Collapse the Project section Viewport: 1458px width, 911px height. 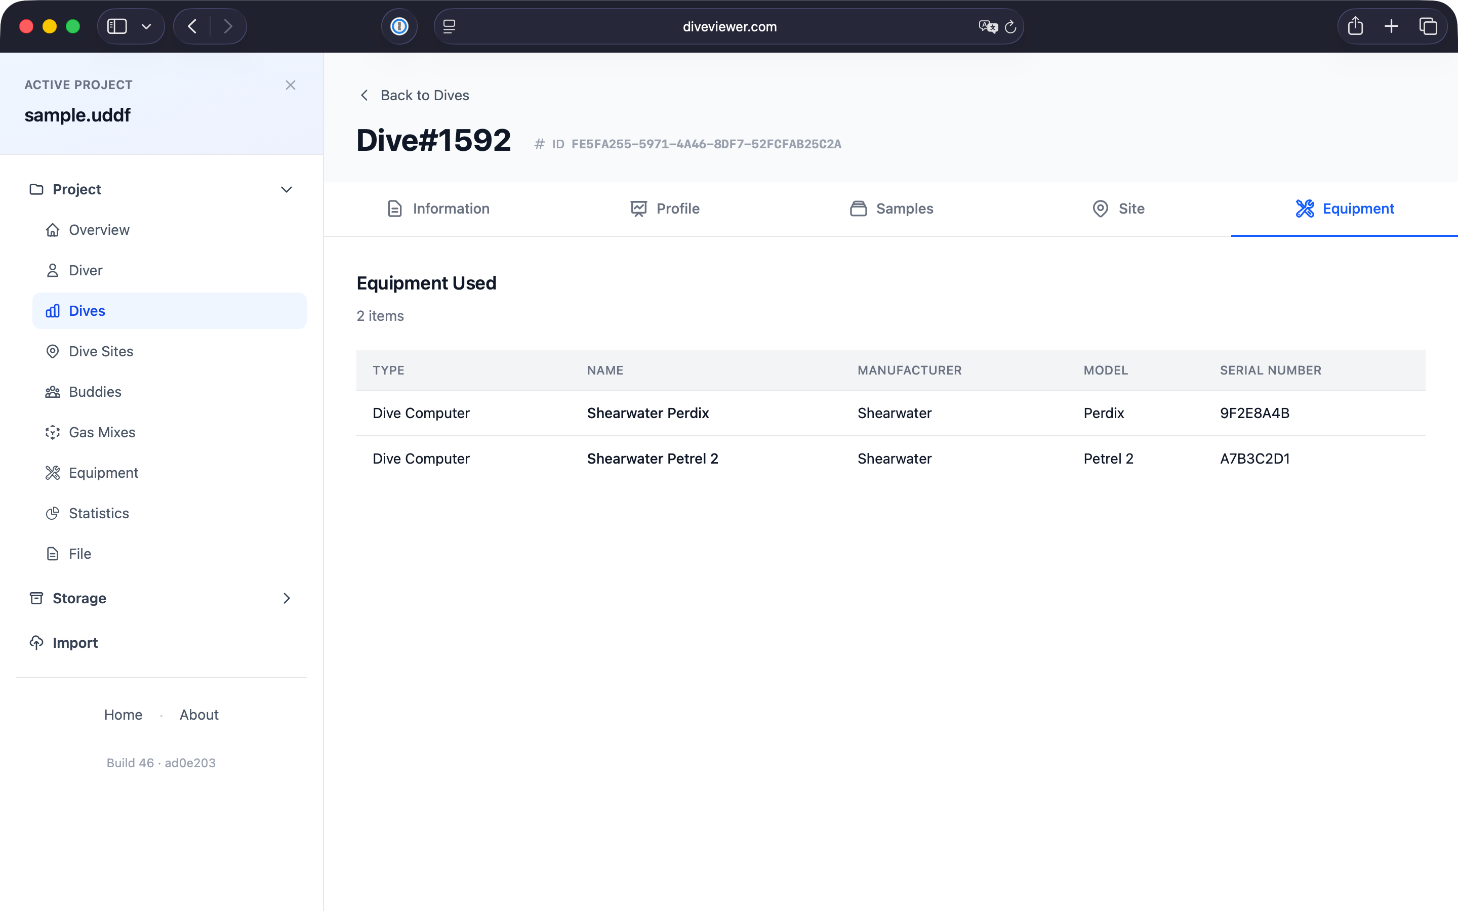[286, 189]
